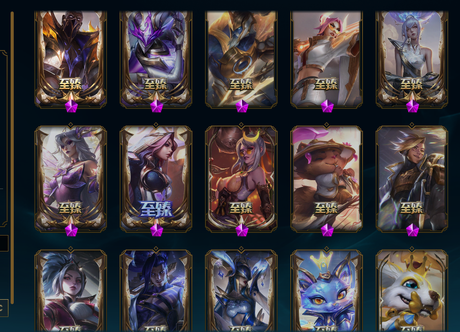Click the purple gem under the purple-masked jester card

tap(156, 106)
